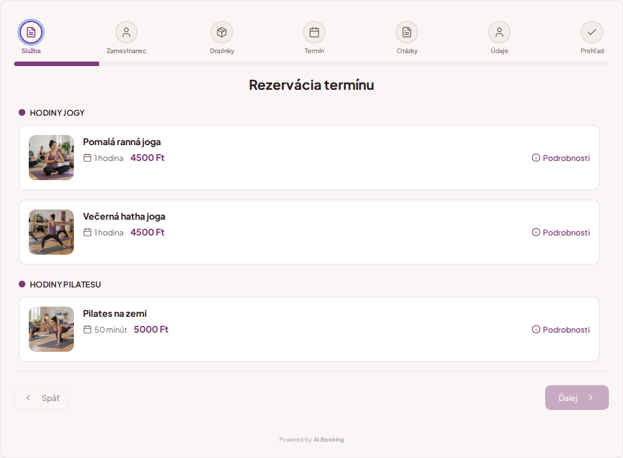Click the Otázky step label
The image size is (623, 458).
[407, 51]
